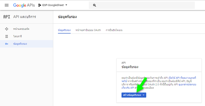The width and height of the screenshot is (205, 106).
Task: Open the การยืนยันโดเมน tab
Action: point(114,30)
